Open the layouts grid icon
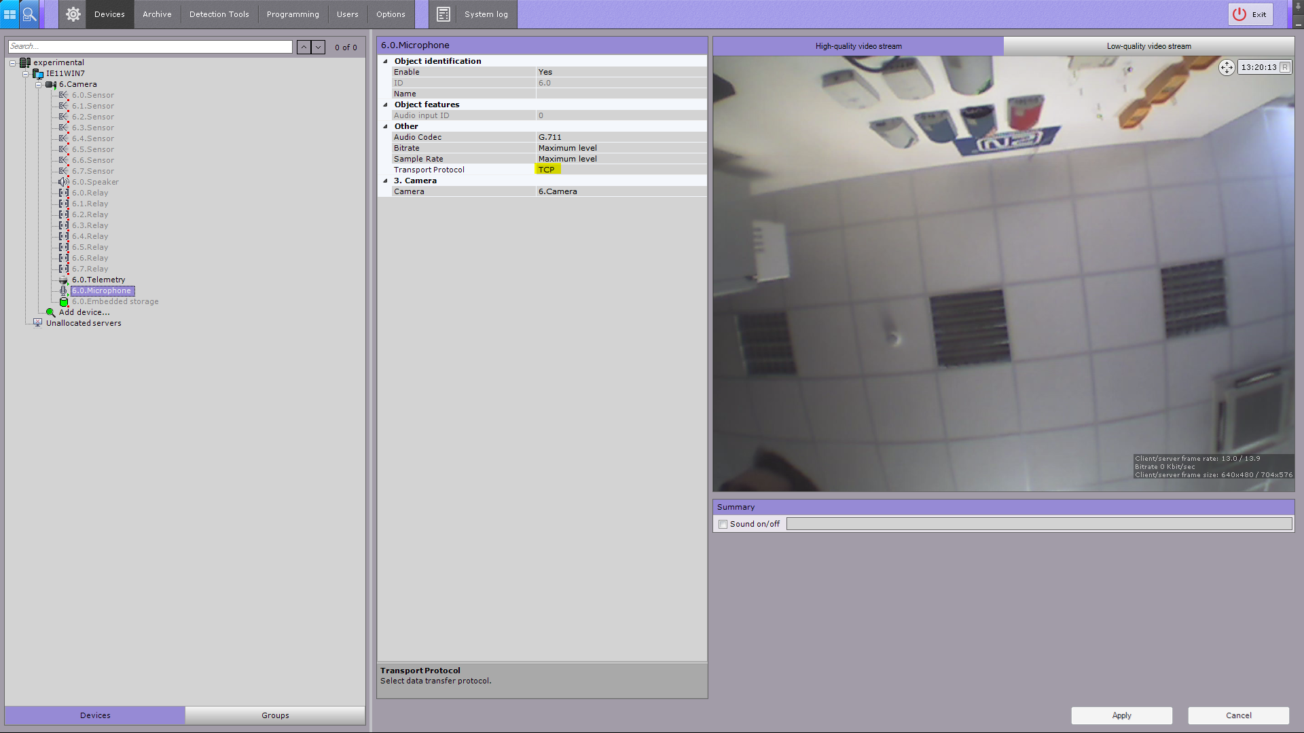Image resolution: width=1304 pixels, height=733 pixels. pyautogui.click(x=10, y=14)
